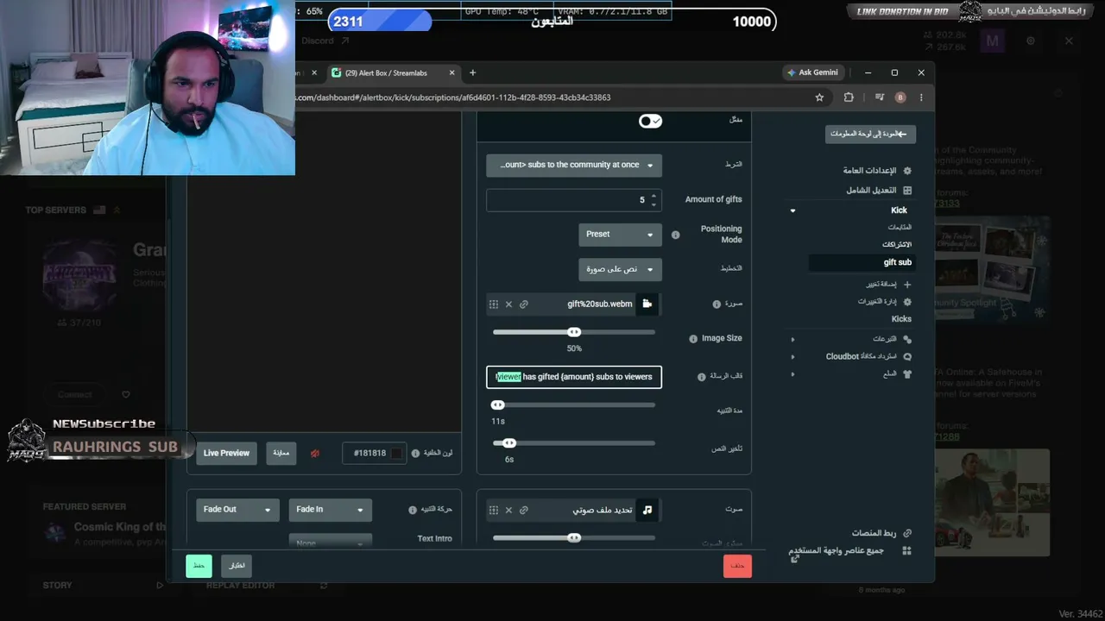The image size is (1105, 621).
Task: Expand the merch section with shirt icon
Action: point(792,374)
